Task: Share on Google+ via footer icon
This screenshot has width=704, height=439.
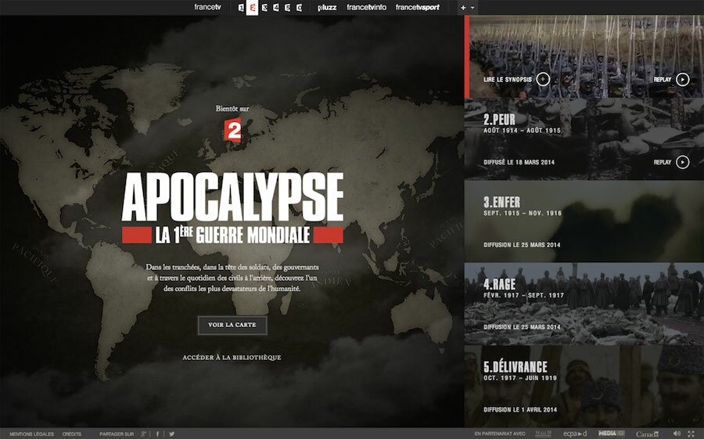Action: click(144, 434)
